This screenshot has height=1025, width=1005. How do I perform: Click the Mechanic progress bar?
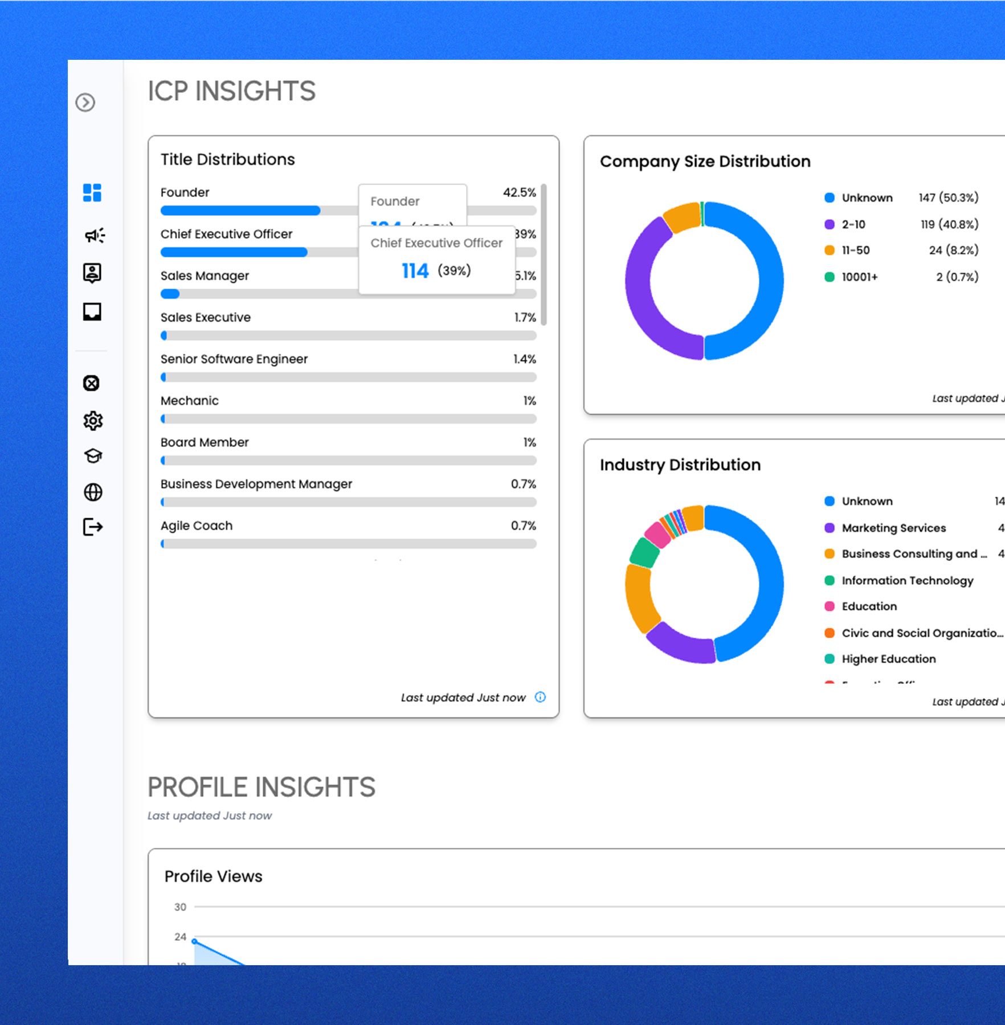coord(349,419)
